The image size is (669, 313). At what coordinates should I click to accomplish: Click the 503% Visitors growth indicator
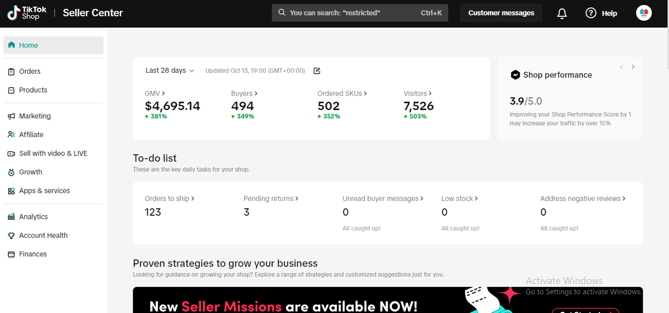[x=415, y=116]
